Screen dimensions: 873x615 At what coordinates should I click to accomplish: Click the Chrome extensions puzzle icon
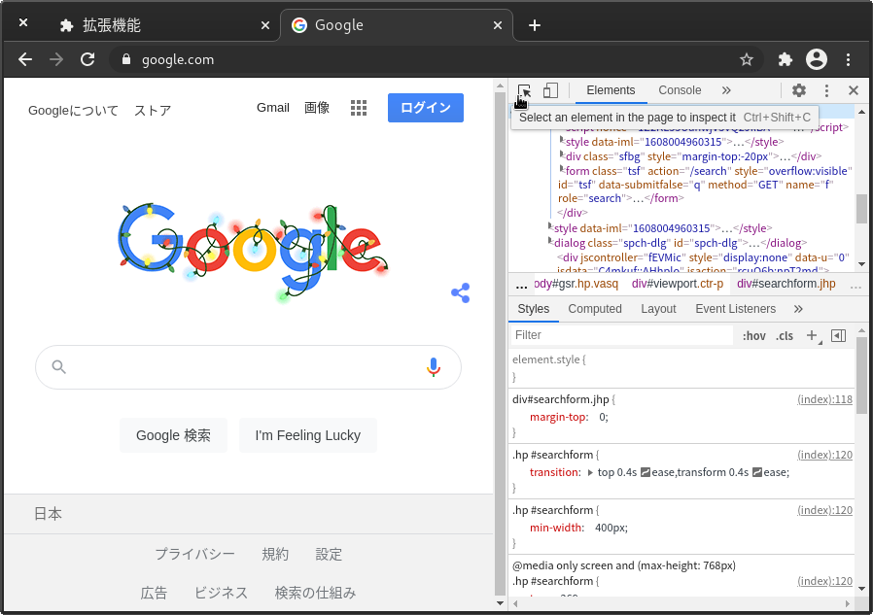click(785, 59)
